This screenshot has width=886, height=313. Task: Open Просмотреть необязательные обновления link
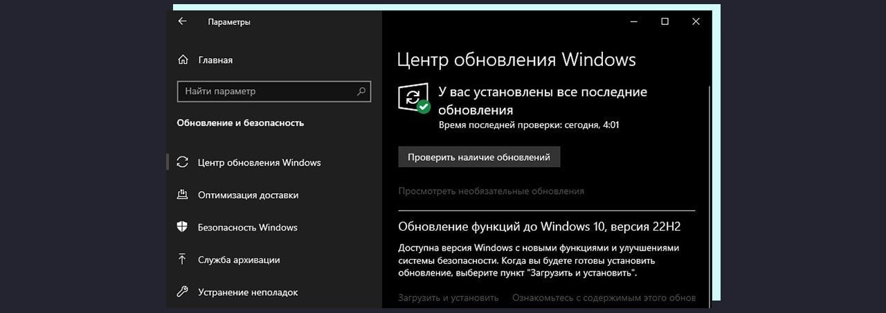[491, 190]
